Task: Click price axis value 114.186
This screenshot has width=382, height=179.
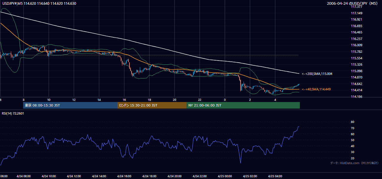Action: point(356,97)
